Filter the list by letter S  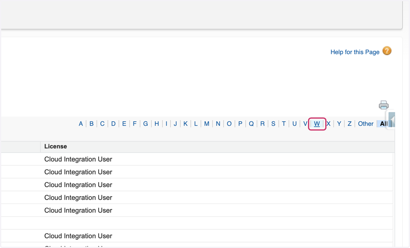coord(273,124)
